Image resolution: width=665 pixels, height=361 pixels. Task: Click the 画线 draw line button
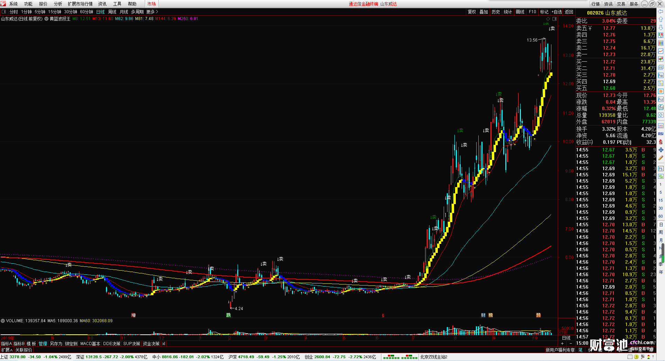(x=520, y=12)
